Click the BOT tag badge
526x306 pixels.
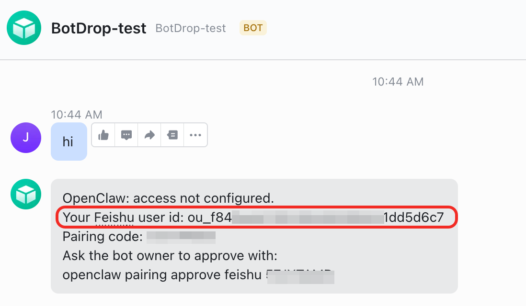[253, 28]
